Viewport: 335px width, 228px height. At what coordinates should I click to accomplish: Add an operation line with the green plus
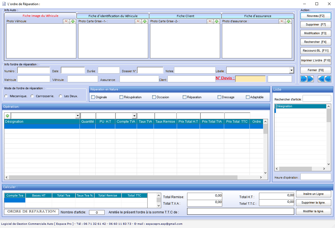pos(7,116)
